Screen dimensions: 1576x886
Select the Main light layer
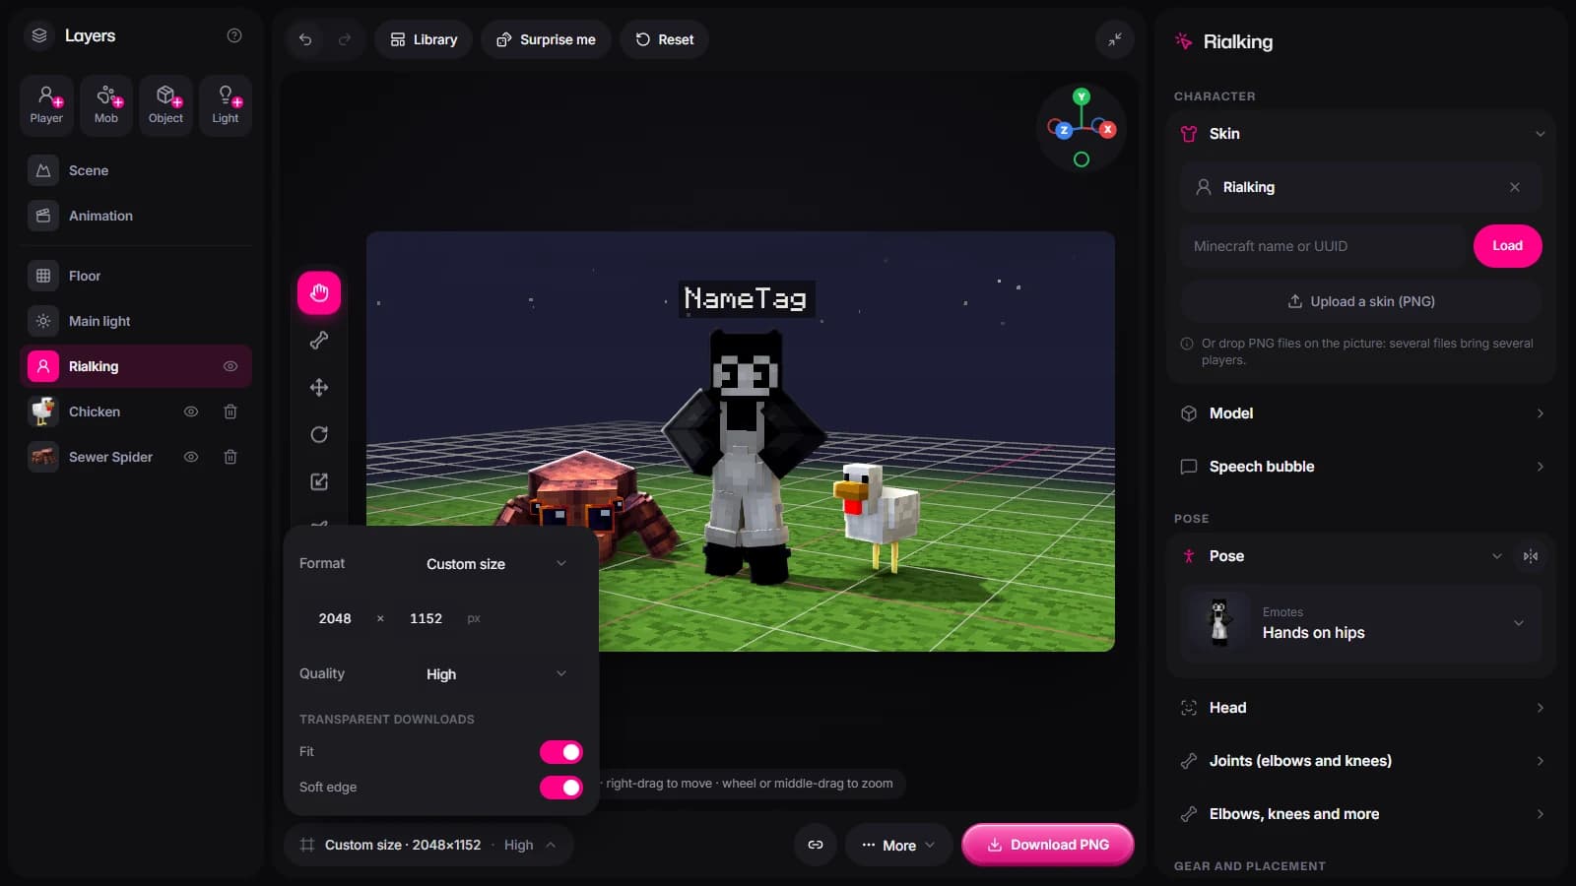click(136, 321)
